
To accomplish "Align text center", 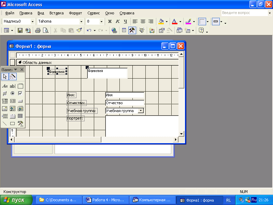I will 143,22.
